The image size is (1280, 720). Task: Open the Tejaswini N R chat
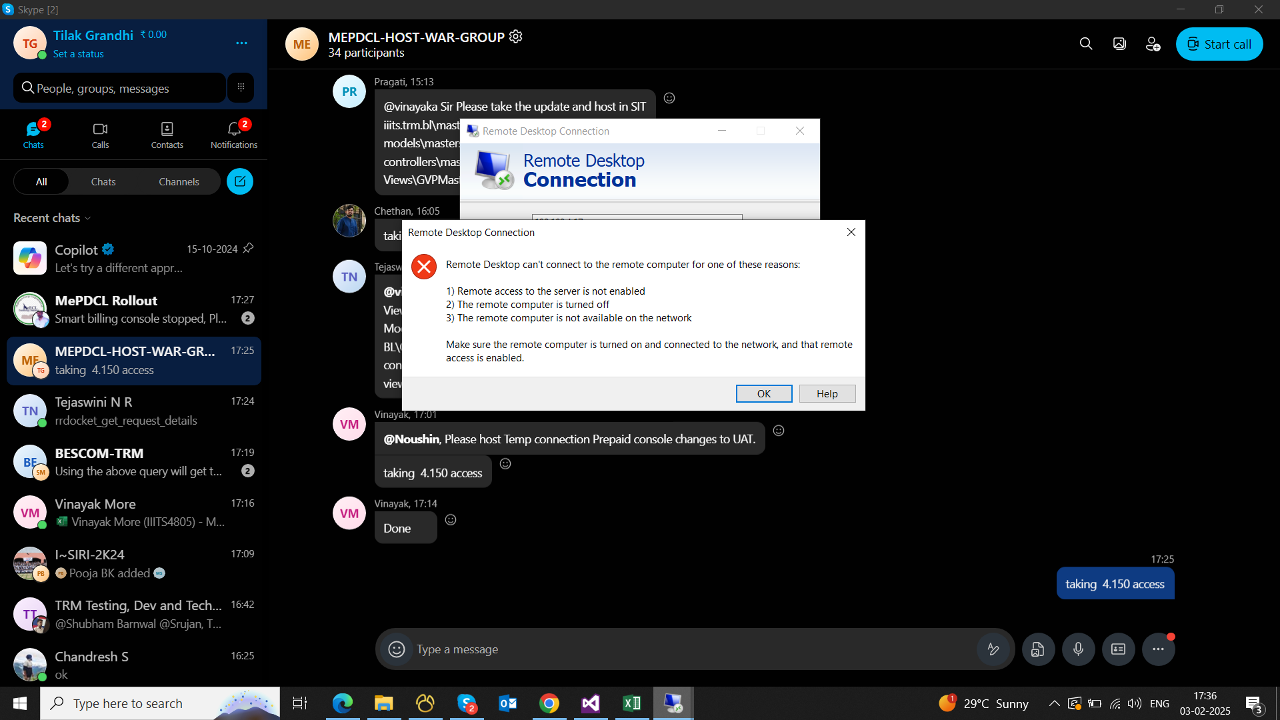[x=134, y=411]
